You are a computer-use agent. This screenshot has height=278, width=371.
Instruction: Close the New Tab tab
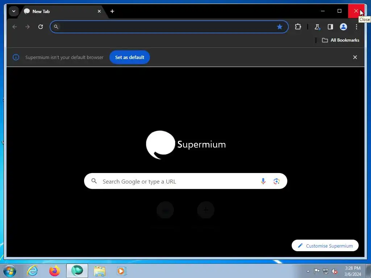point(99,11)
